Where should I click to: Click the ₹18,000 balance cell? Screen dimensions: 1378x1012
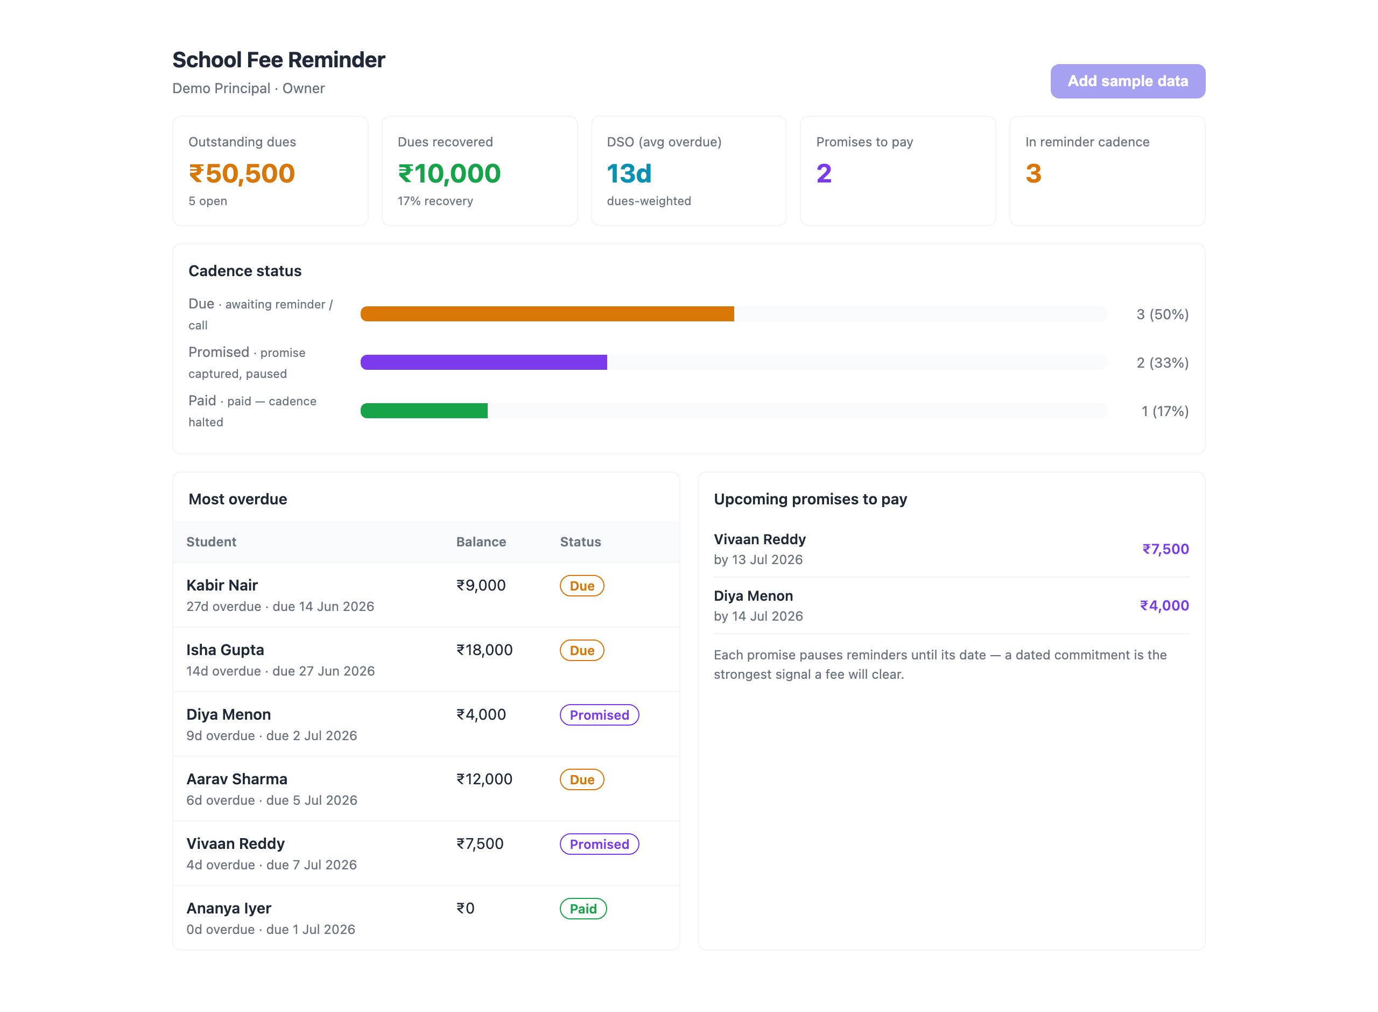pyautogui.click(x=484, y=649)
